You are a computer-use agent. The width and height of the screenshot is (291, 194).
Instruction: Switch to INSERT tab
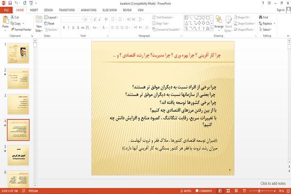click(34, 10)
